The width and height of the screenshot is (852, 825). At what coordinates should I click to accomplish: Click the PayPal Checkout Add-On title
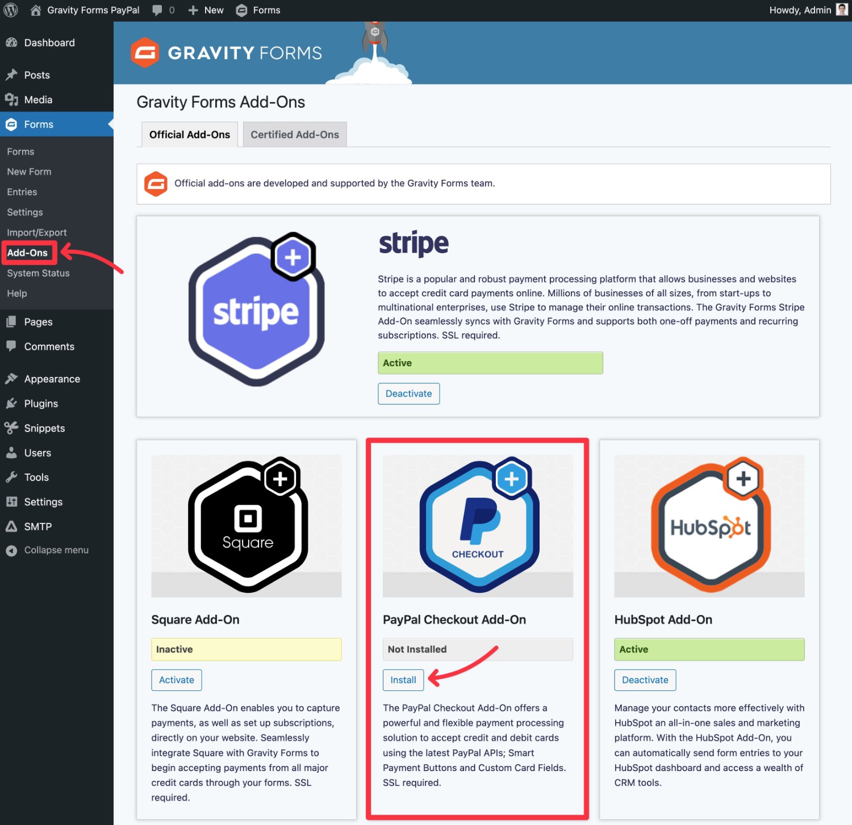pos(454,620)
